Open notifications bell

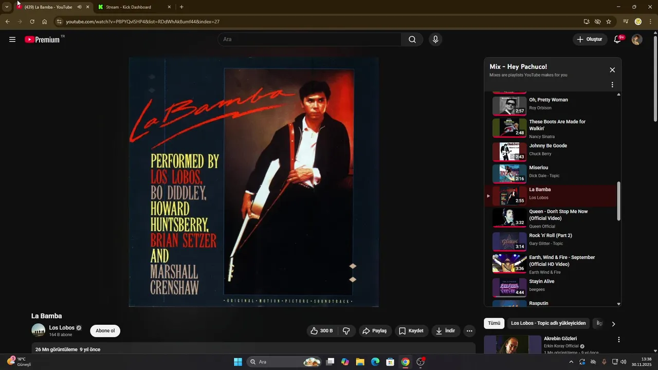point(618,40)
